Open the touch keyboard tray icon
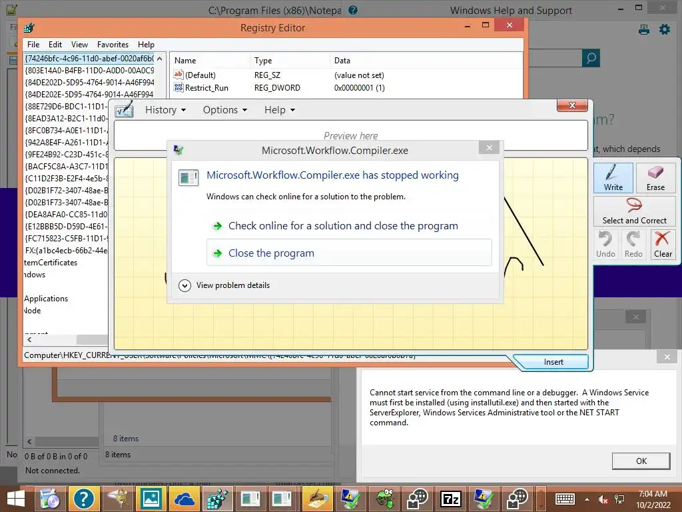Viewport: 682px width, 512px height. click(x=565, y=499)
